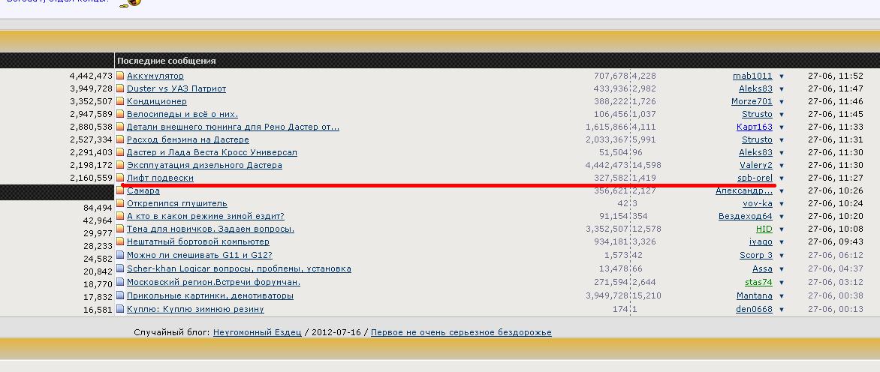Viewport: 880px width, 372px height.
Task: Click the orange post icon beside Duster vs УАЗ
Action: pos(120,88)
